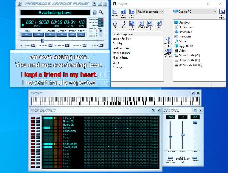Skip to the next song with Next
The image size is (228, 173).
point(81,34)
